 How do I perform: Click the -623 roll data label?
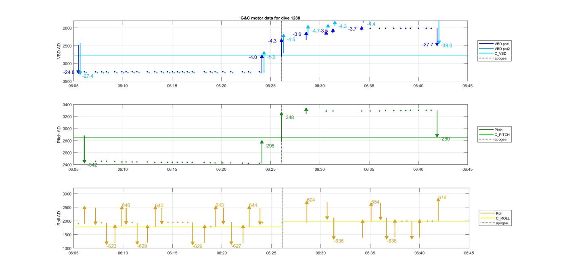point(111,246)
